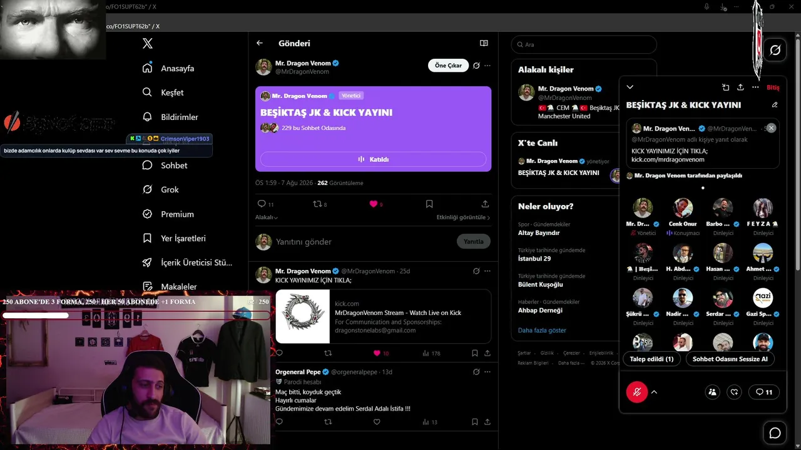Share the KICK YAYINIMIZ İÇİN TIKLA reply
Image resolution: width=801 pixels, height=450 pixels.
click(x=487, y=353)
